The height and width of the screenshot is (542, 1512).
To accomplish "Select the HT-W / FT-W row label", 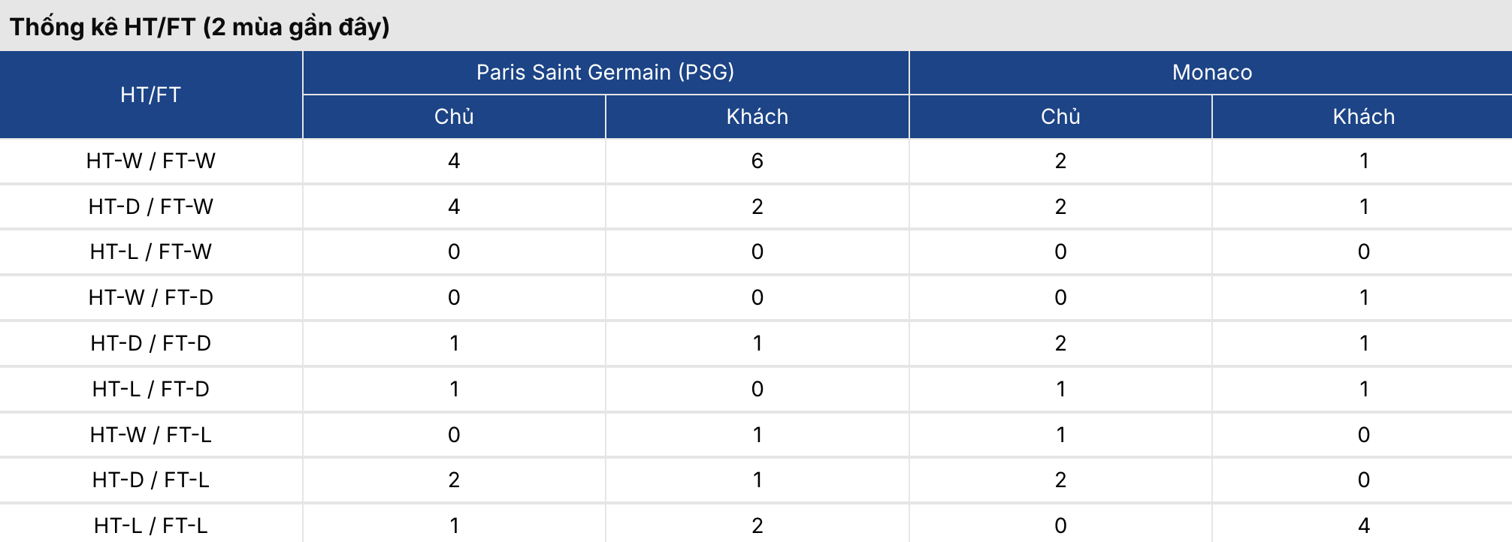I will click(x=150, y=161).
